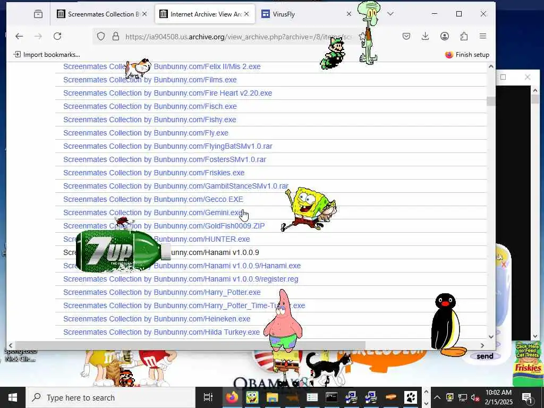Click the 7UP bottle screenmate
This screenshot has height=408, width=544.
pyautogui.click(x=123, y=251)
